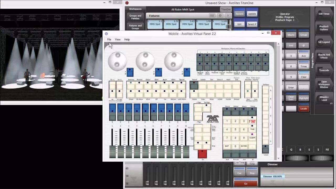This screenshot has width=336, height=189.
Task: Open the File menu in Virtual Panel
Action: point(109,39)
